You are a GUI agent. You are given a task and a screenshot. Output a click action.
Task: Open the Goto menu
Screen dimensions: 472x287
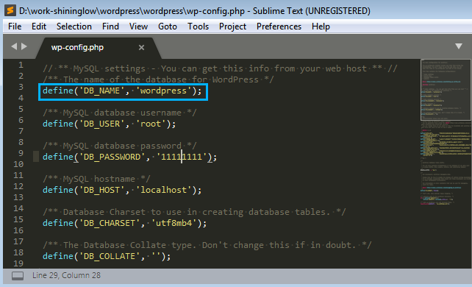pos(168,26)
